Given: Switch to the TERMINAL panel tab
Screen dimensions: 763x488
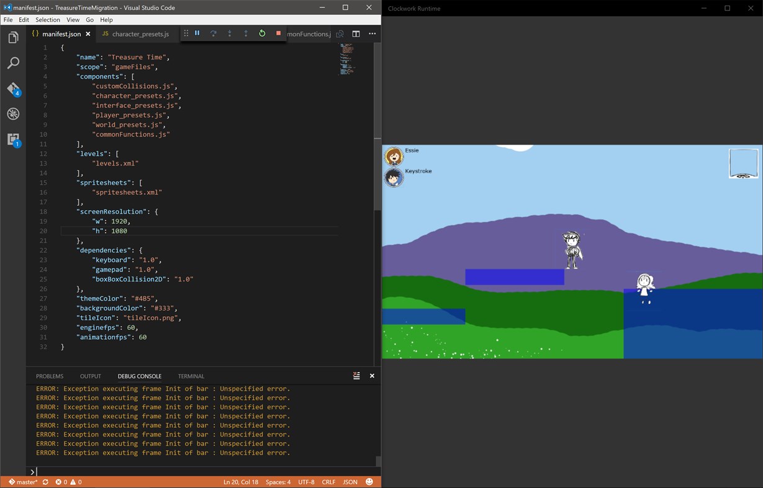Looking at the screenshot, I should tap(191, 376).
